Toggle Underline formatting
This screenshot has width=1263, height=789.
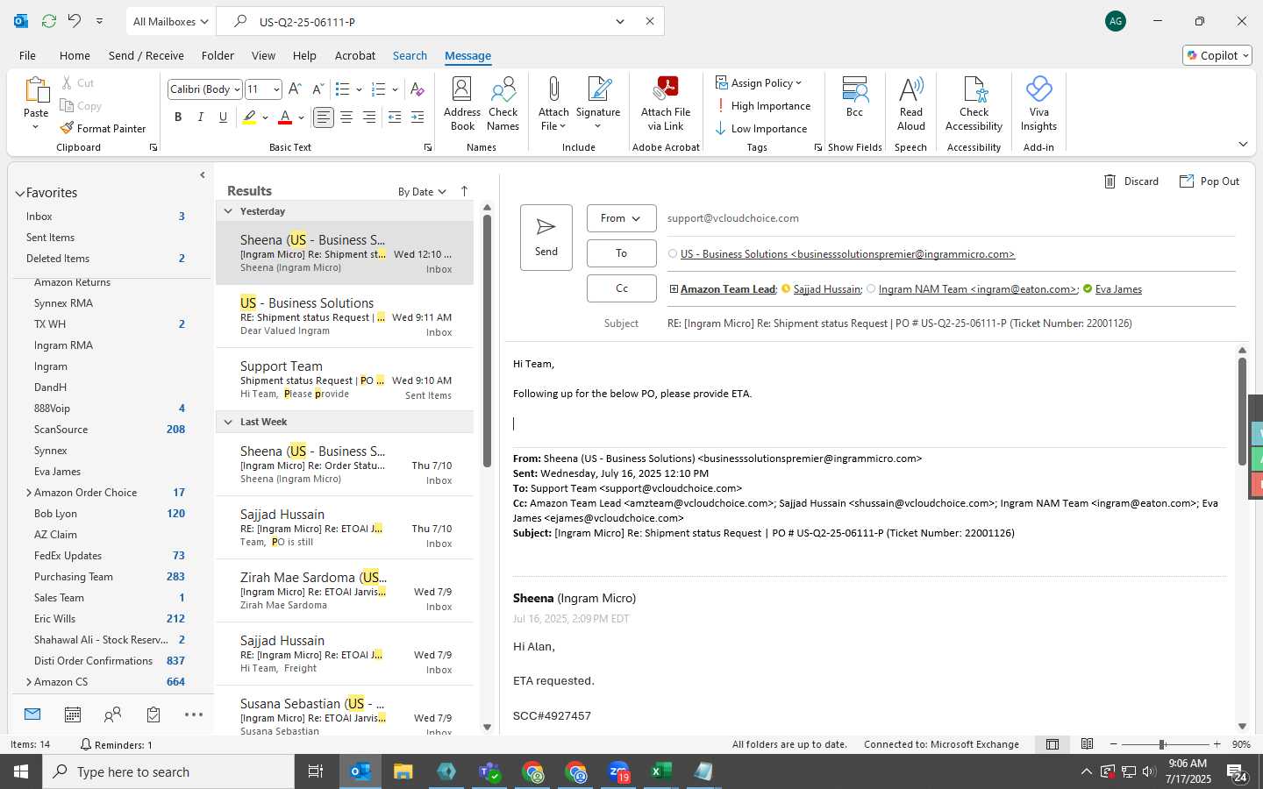[x=224, y=117]
